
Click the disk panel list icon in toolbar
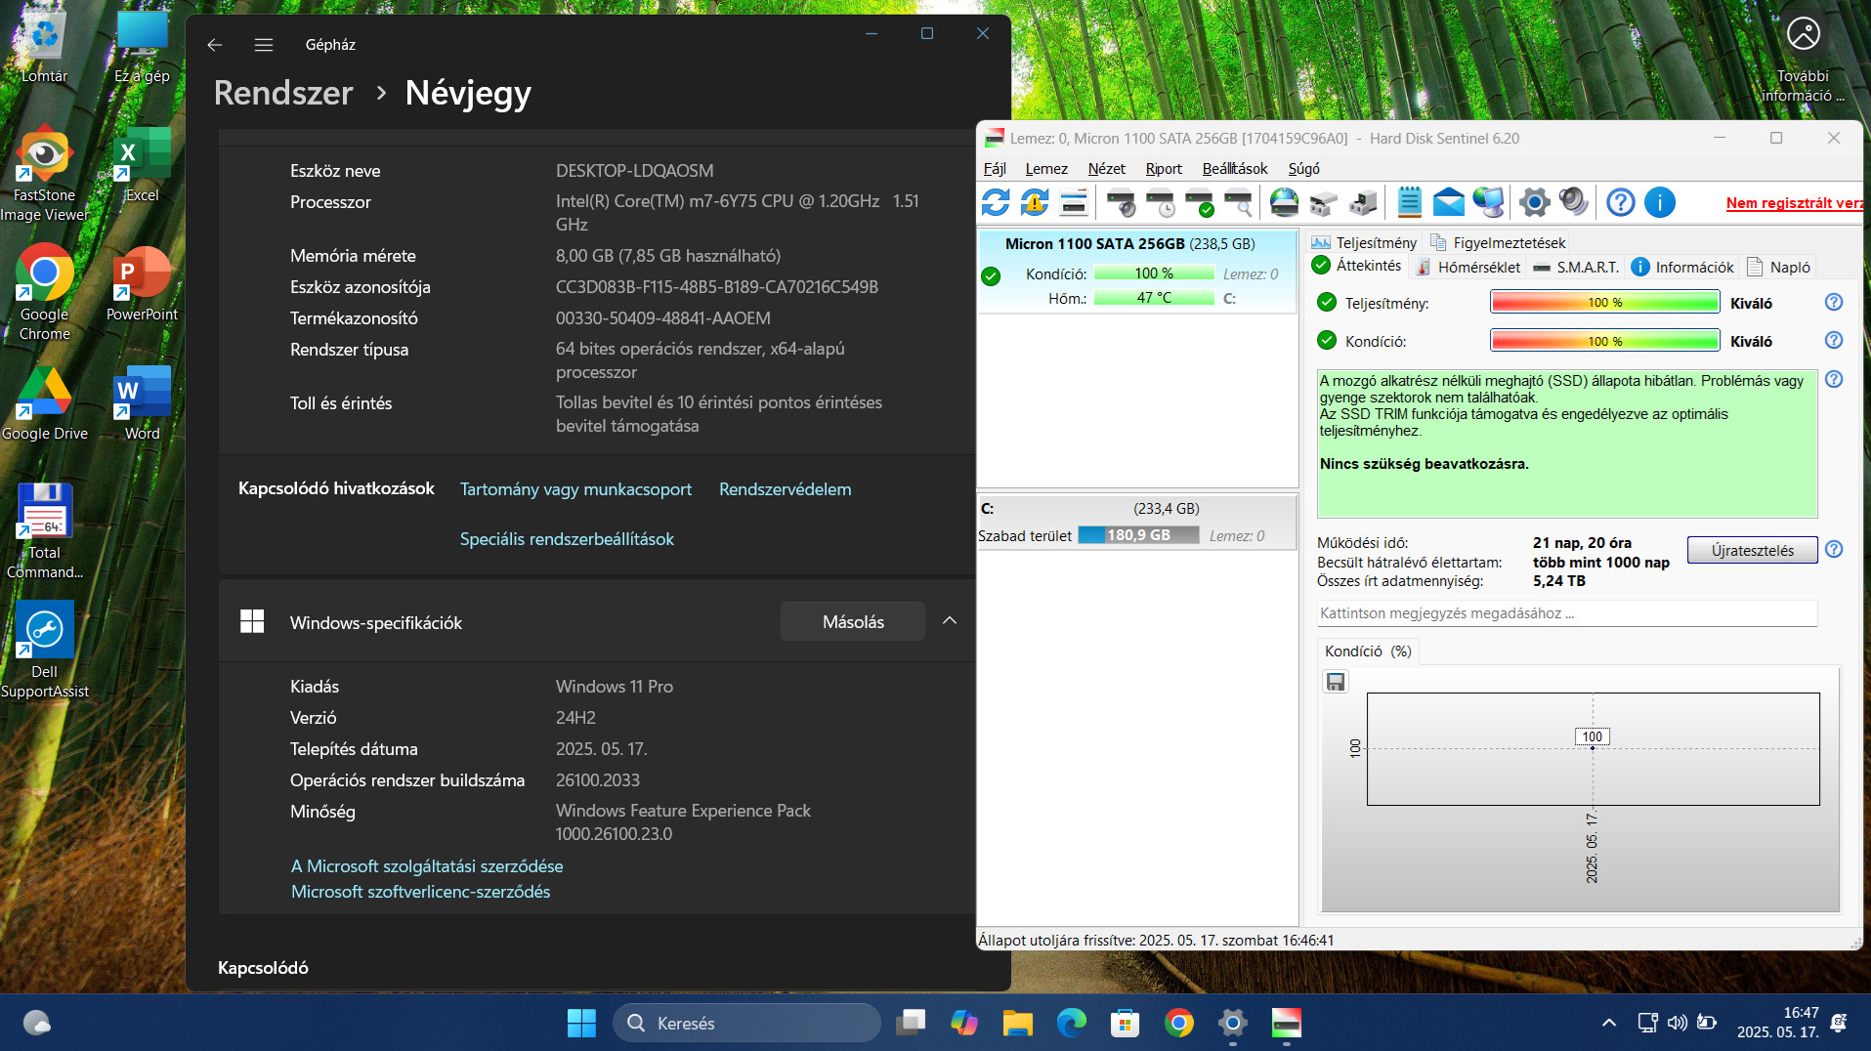click(1074, 202)
